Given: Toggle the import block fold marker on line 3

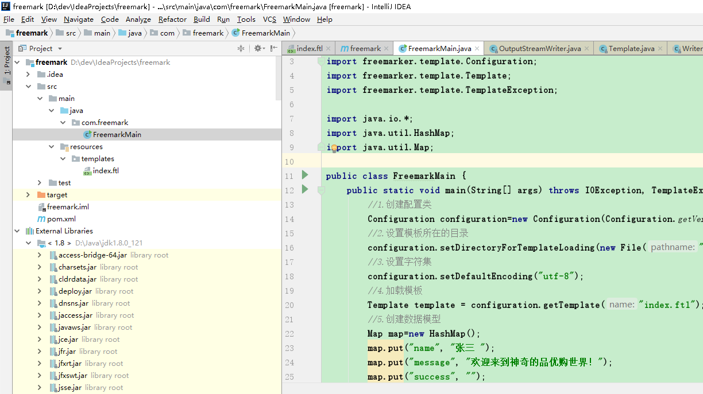Looking at the screenshot, I should click(x=322, y=61).
